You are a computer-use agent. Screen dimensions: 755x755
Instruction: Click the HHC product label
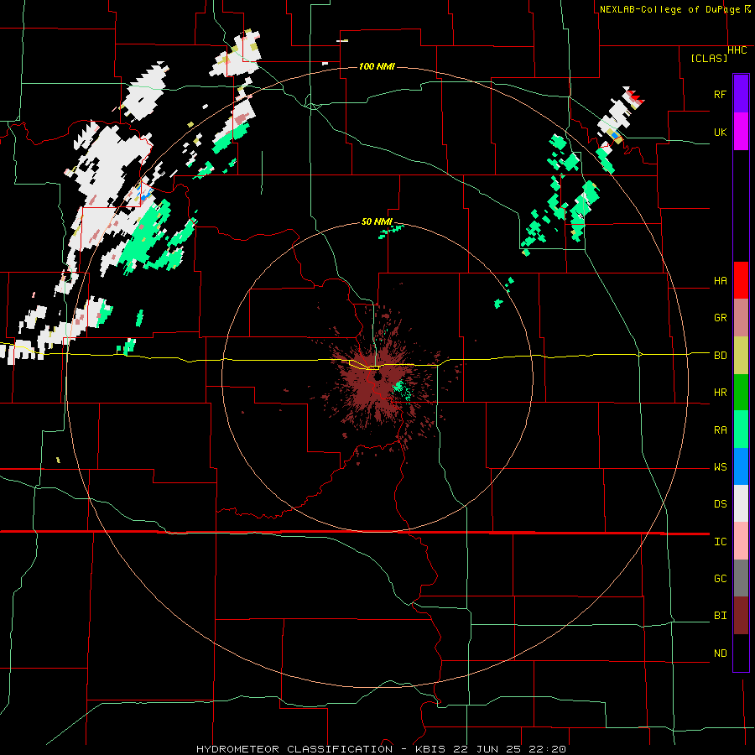click(x=737, y=50)
